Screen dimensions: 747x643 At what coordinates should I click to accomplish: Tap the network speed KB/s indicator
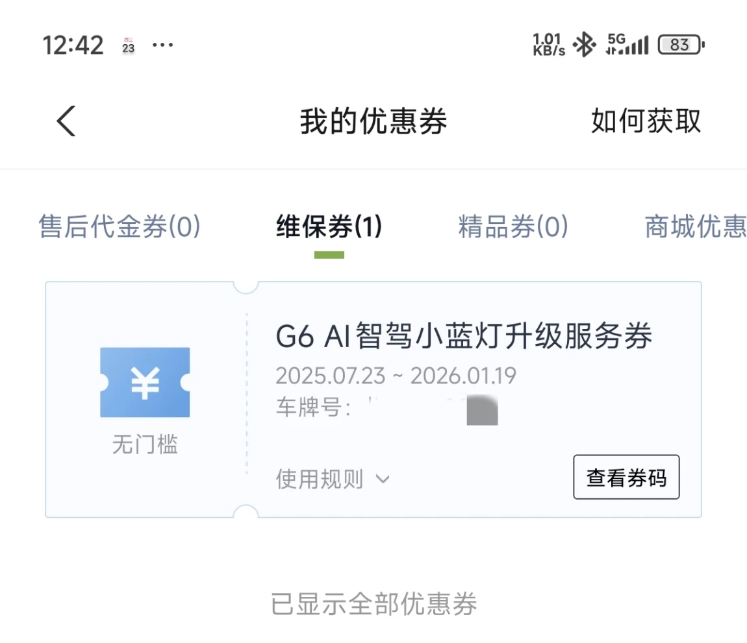coord(548,45)
